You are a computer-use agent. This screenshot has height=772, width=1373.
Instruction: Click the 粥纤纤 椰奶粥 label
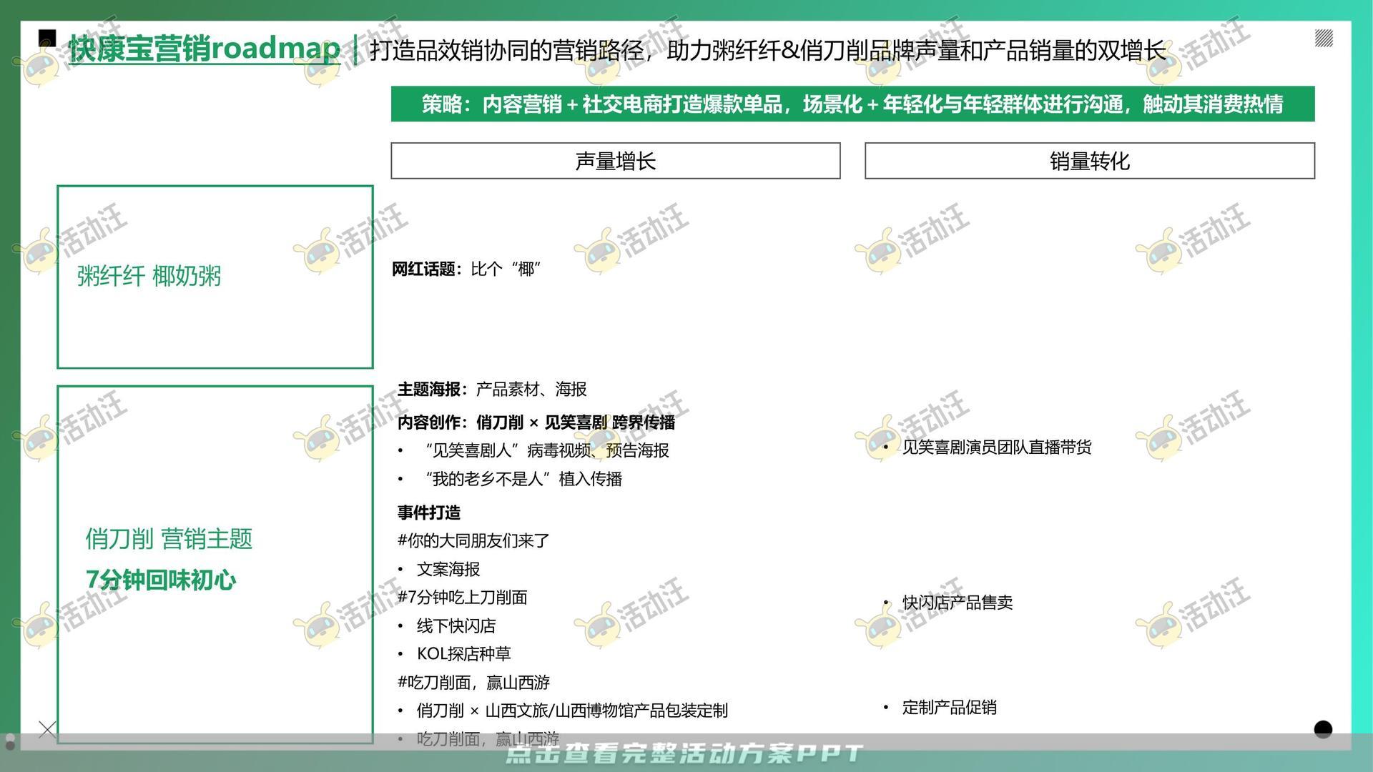pos(149,276)
